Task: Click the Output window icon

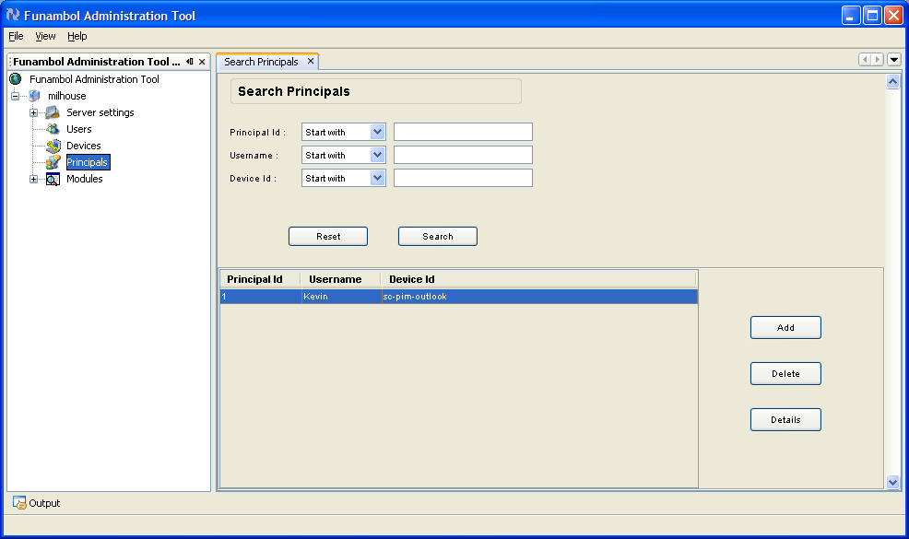Action: [x=19, y=502]
